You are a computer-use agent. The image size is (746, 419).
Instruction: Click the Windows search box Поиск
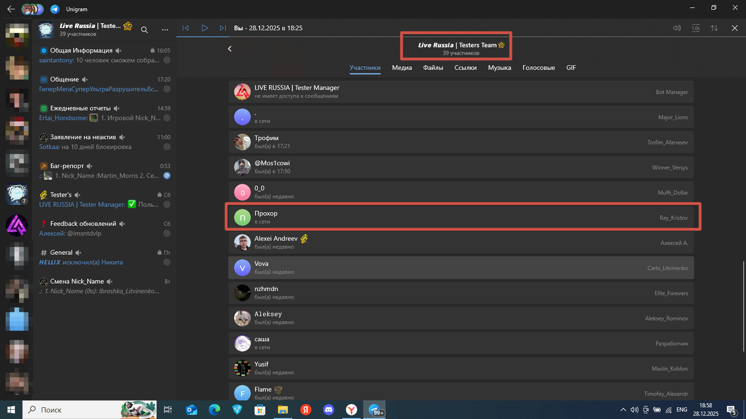(x=90, y=410)
